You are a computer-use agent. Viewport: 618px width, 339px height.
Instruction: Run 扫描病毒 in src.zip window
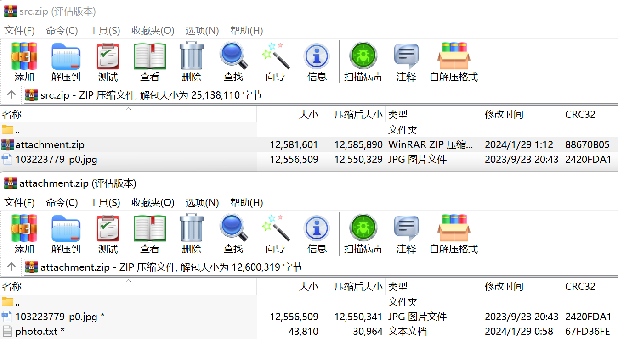click(363, 57)
